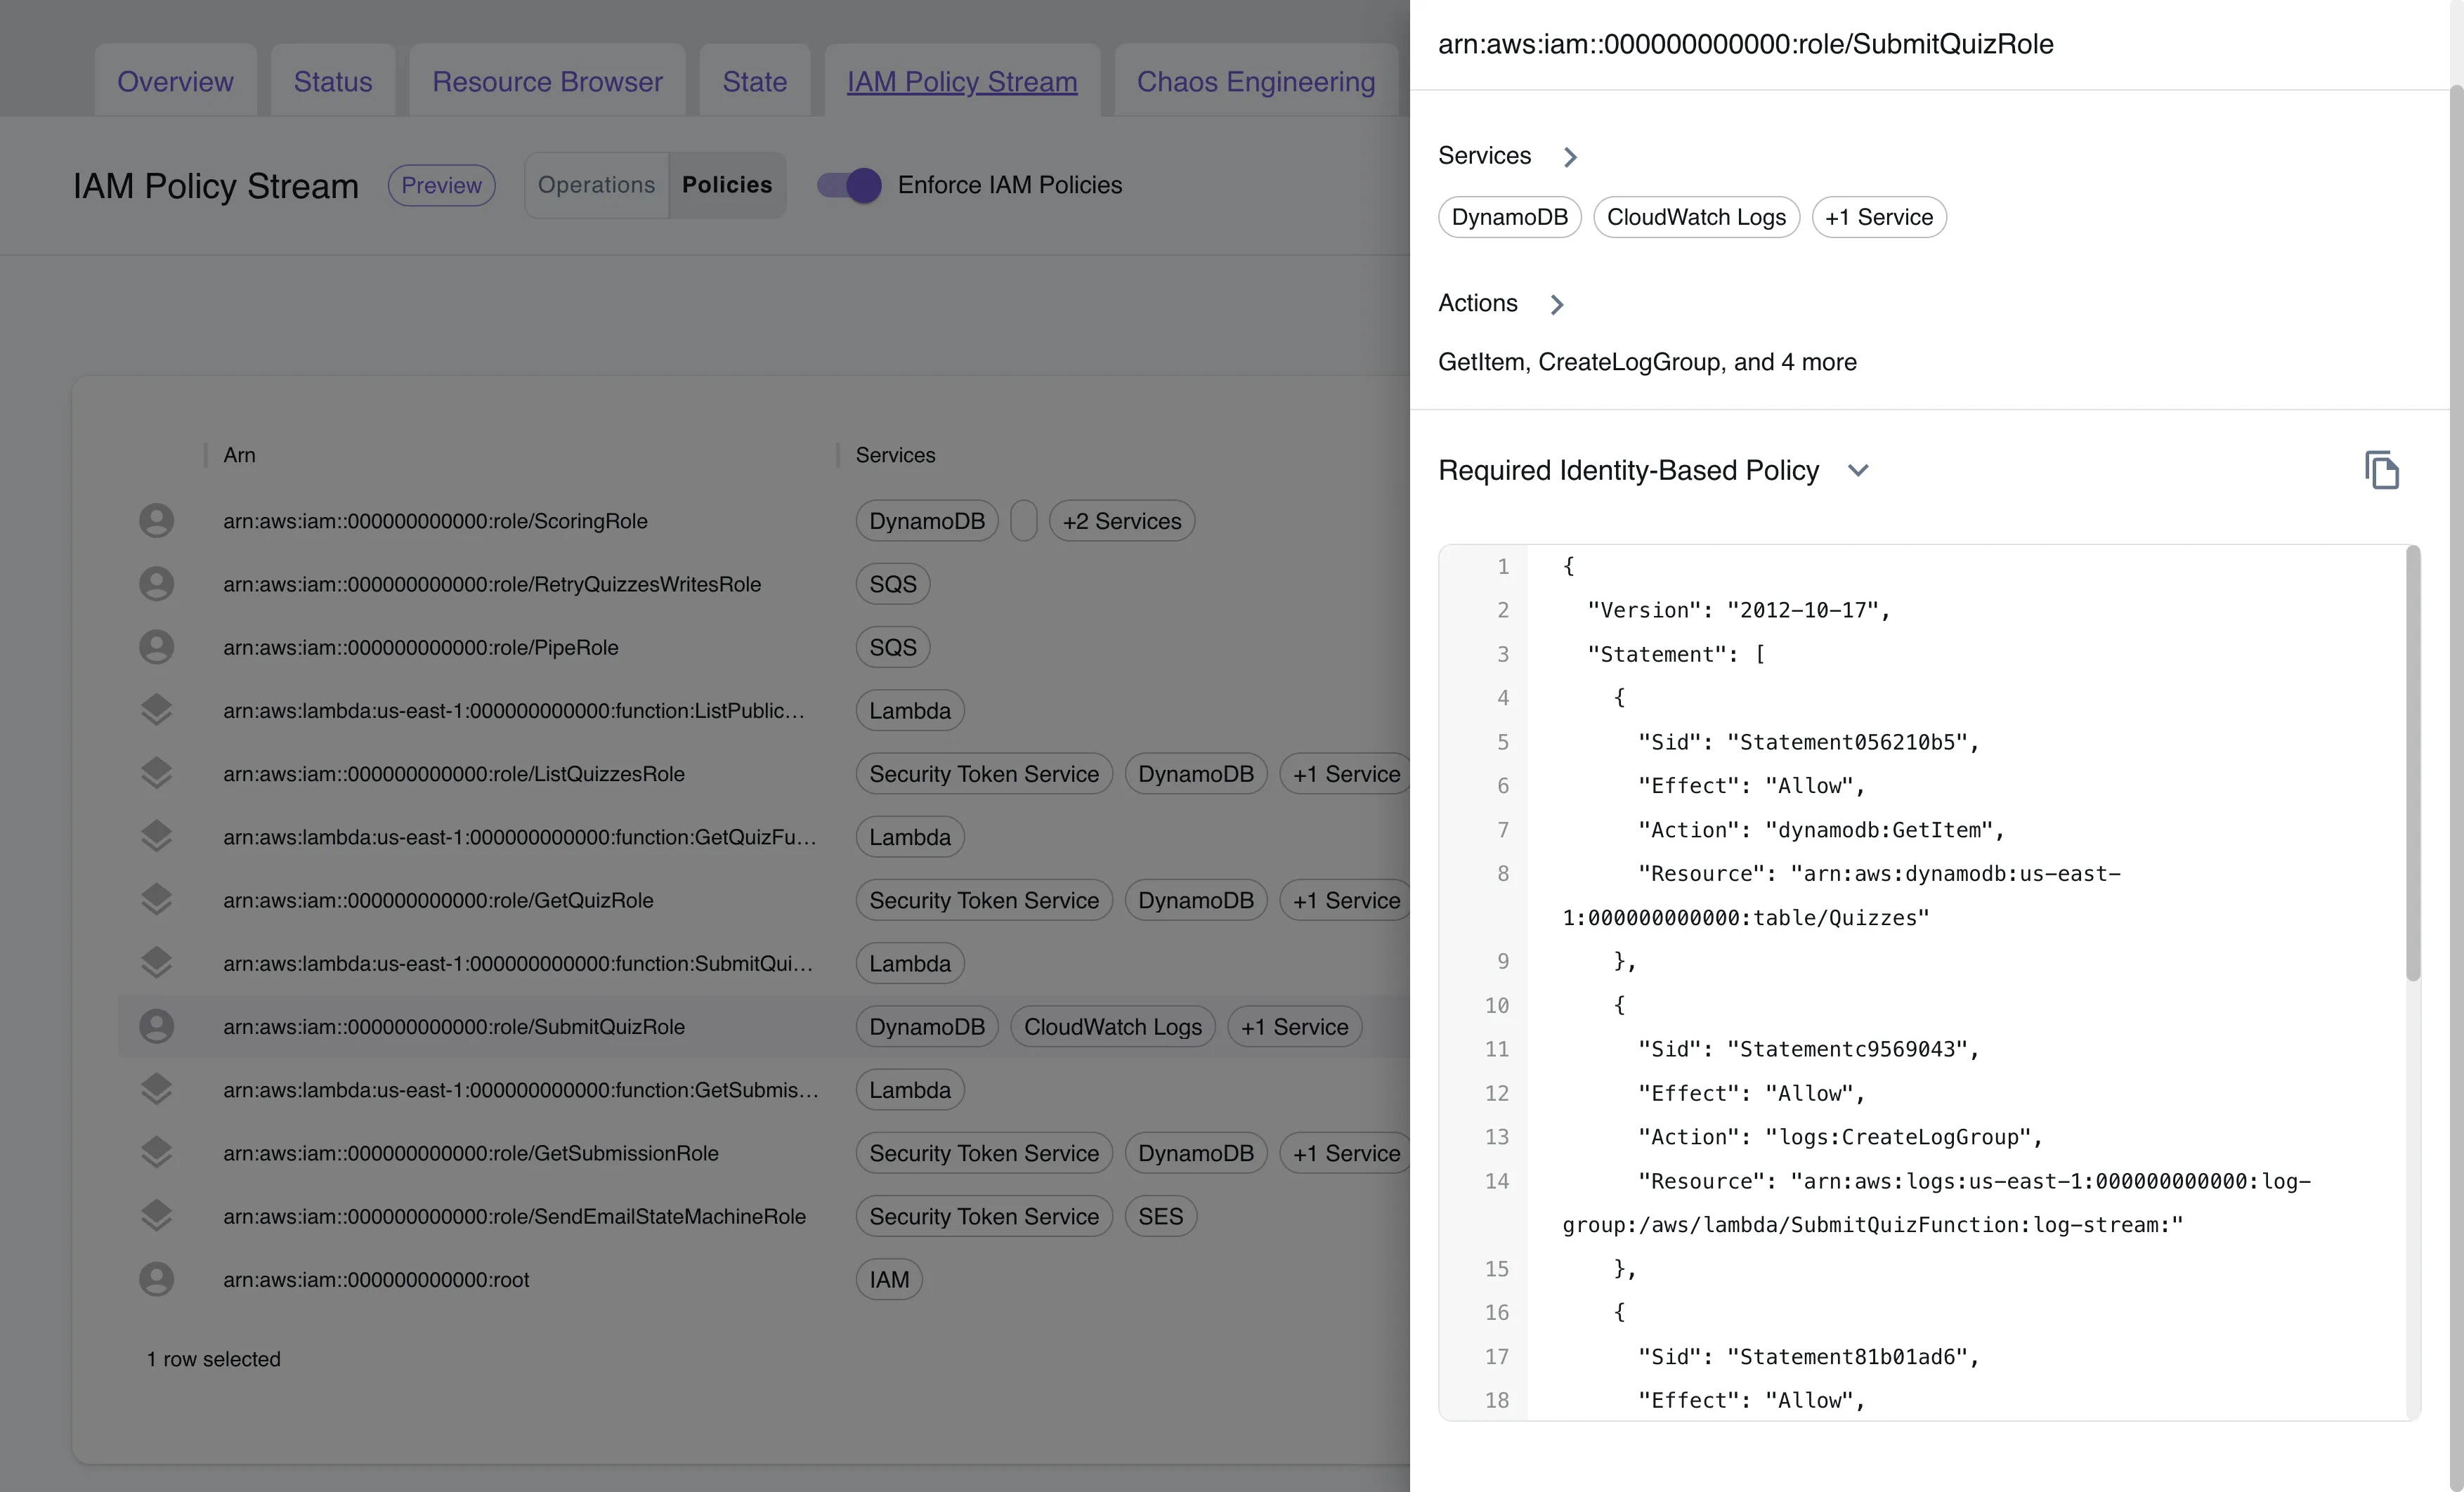Click the Lambda icon beside ListPublic function
This screenshot has width=2464, height=1492.
point(157,710)
